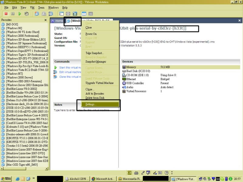Select [MS-DOS] in Favorites
The height and width of the screenshot is (182, 243).
(12, 24)
